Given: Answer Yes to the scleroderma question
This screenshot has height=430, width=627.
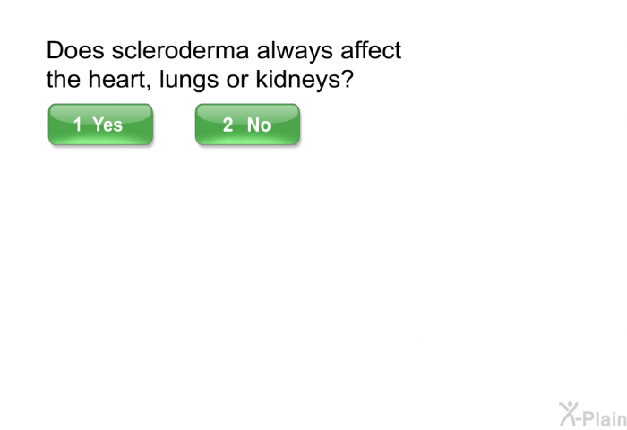Looking at the screenshot, I should coord(100,125).
